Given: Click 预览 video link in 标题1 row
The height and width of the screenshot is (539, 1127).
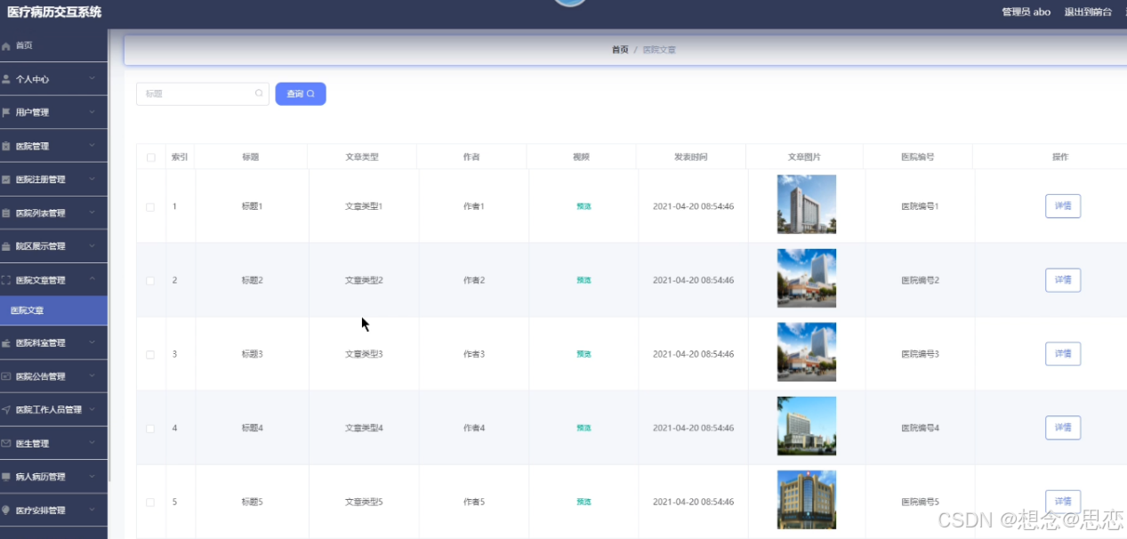Looking at the screenshot, I should [x=584, y=206].
